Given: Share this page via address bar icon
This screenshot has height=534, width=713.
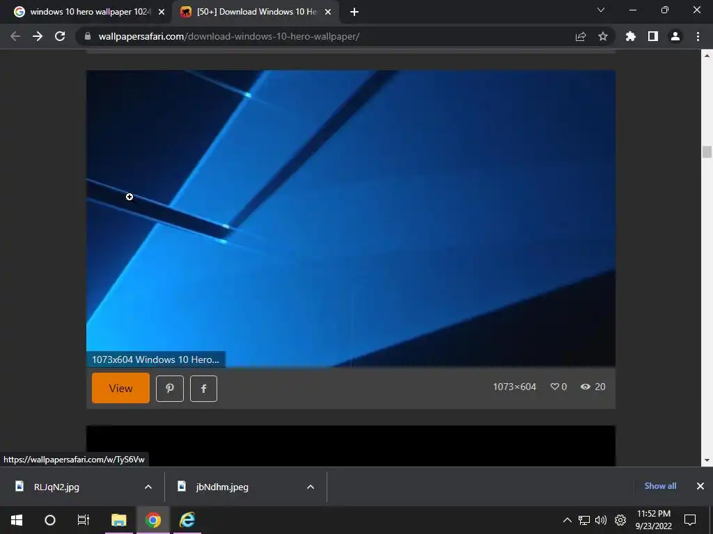Looking at the screenshot, I should click(581, 36).
